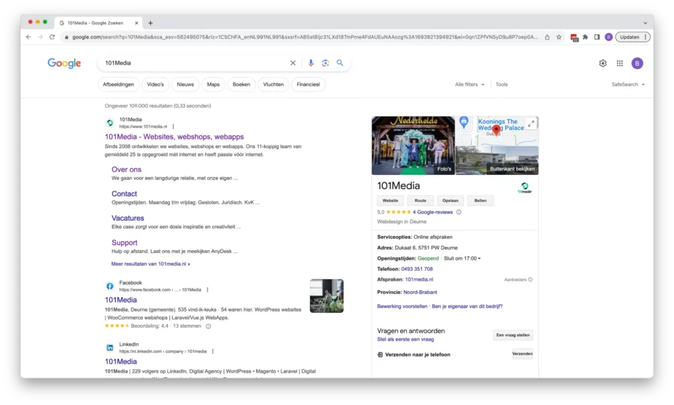This screenshot has width=674, height=405.
Task: Open the Over ons sitelink
Action: [127, 170]
